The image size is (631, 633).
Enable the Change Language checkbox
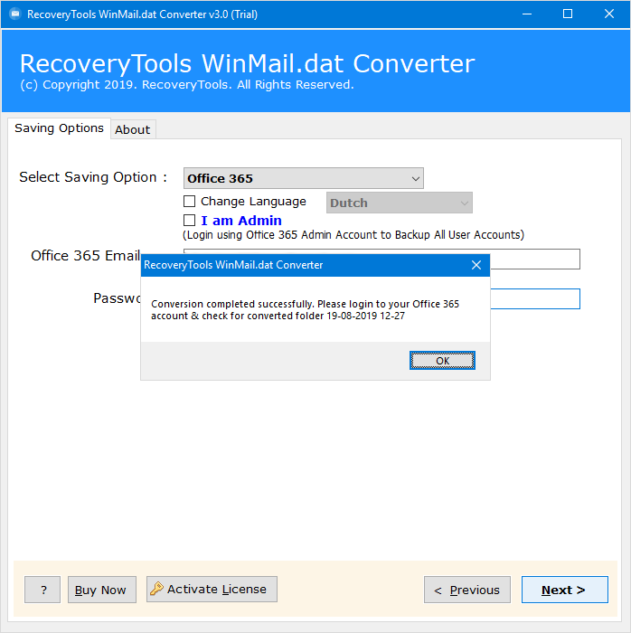(x=189, y=201)
